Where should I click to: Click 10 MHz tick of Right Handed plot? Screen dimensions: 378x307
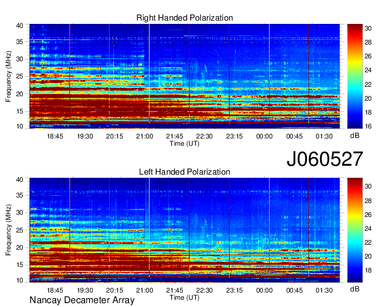tap(19, 126)
